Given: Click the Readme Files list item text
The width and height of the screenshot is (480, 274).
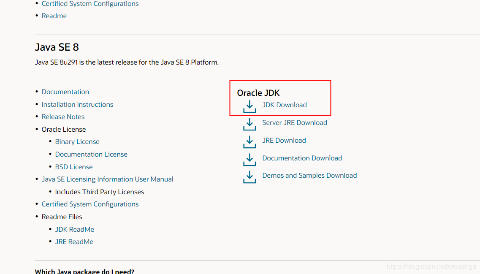Looking at the screenshot, I should 62,217.
